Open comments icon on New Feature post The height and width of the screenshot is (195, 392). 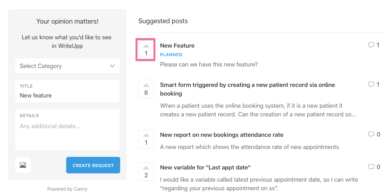coord(371,45)
